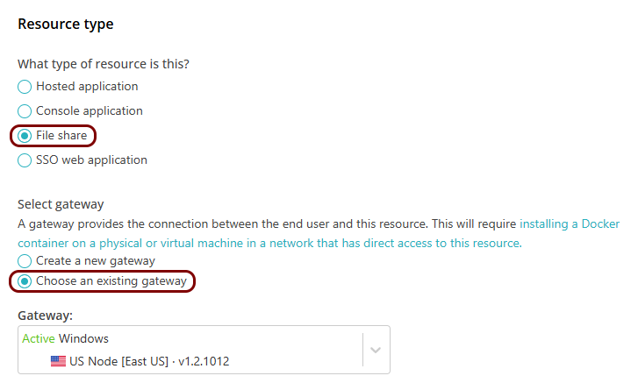Click the green Active status text
The height and width of the screenshot is (383, 631).
pyautogui.click(x=39, y=338)
